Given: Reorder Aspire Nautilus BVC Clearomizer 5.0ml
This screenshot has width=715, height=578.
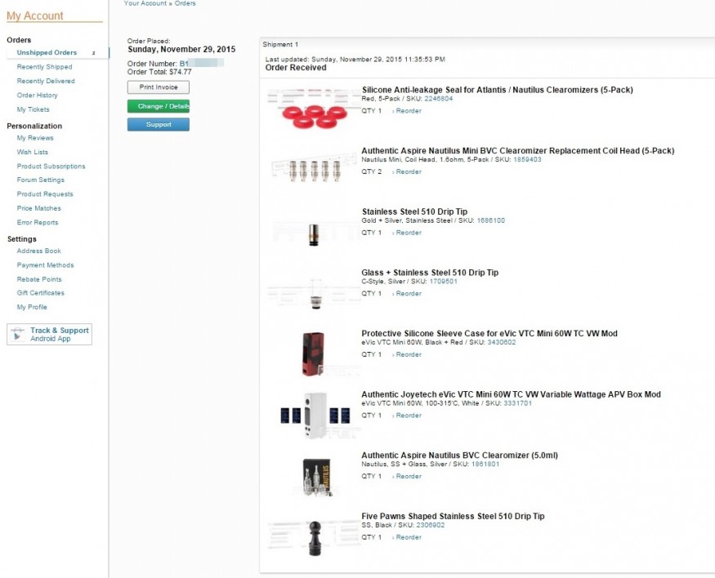Looking at the screenshot, I should (408, 476).
